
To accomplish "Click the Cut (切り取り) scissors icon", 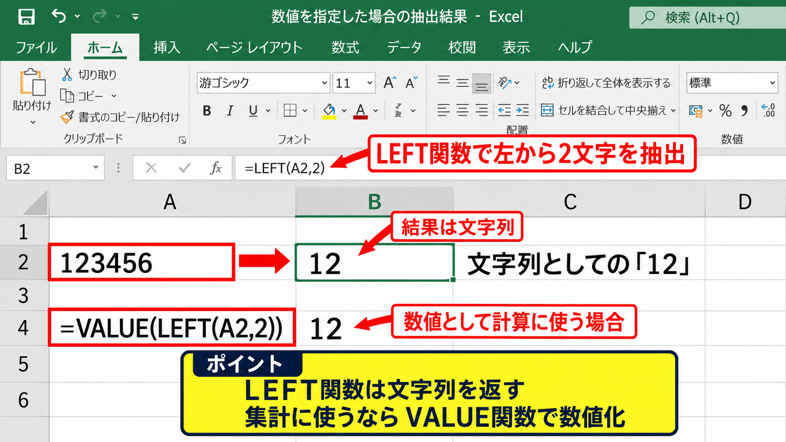I will click(x=67, y=74).
